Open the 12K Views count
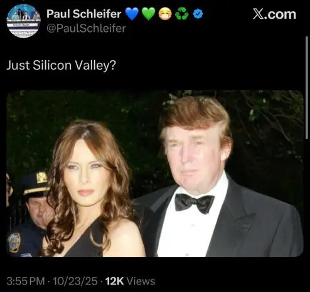Image resolution: width=310 pixels, height=292 pixels. coord(130,281)
